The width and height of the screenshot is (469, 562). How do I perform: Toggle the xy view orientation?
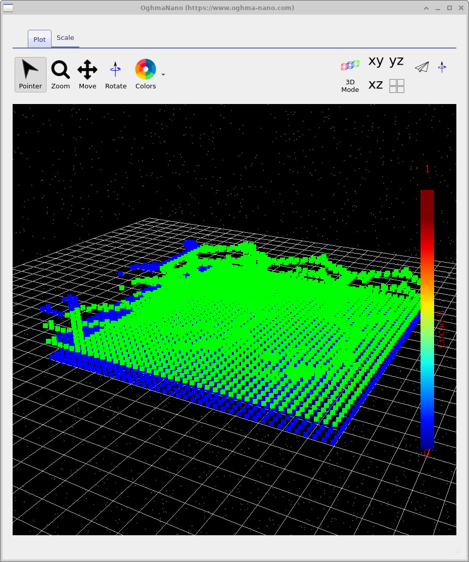coord(376,61)
